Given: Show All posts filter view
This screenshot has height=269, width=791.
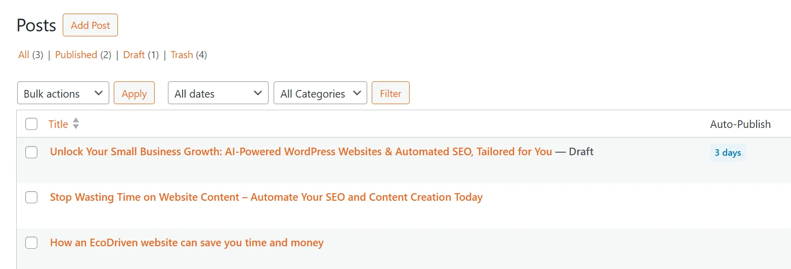Looking at the screenshot, I should (24, 55).
